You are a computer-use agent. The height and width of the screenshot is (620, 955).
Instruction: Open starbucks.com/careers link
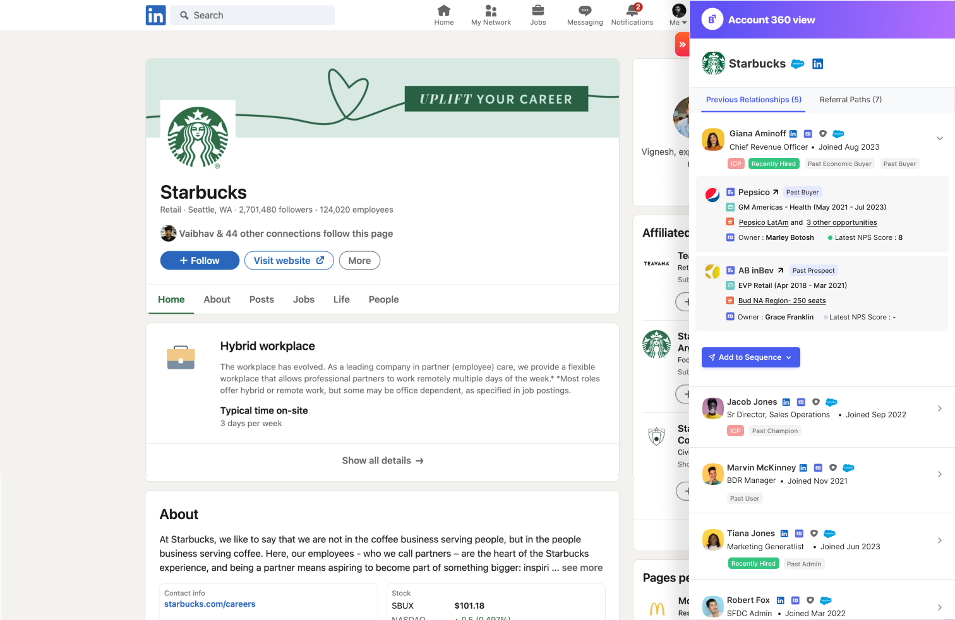[x=210, y=604]
